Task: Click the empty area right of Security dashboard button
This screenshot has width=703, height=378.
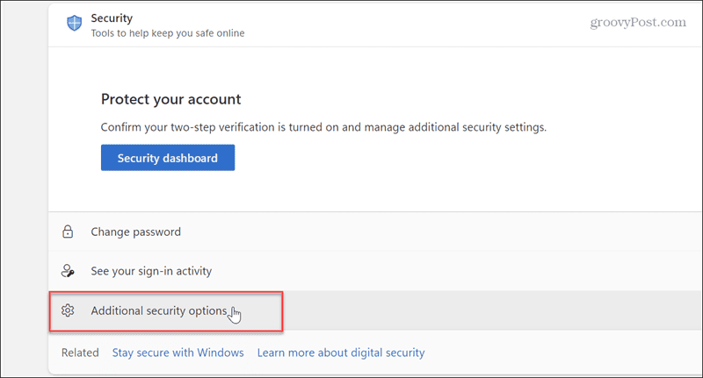Action: pyautogui.click(x=439, y=158)
